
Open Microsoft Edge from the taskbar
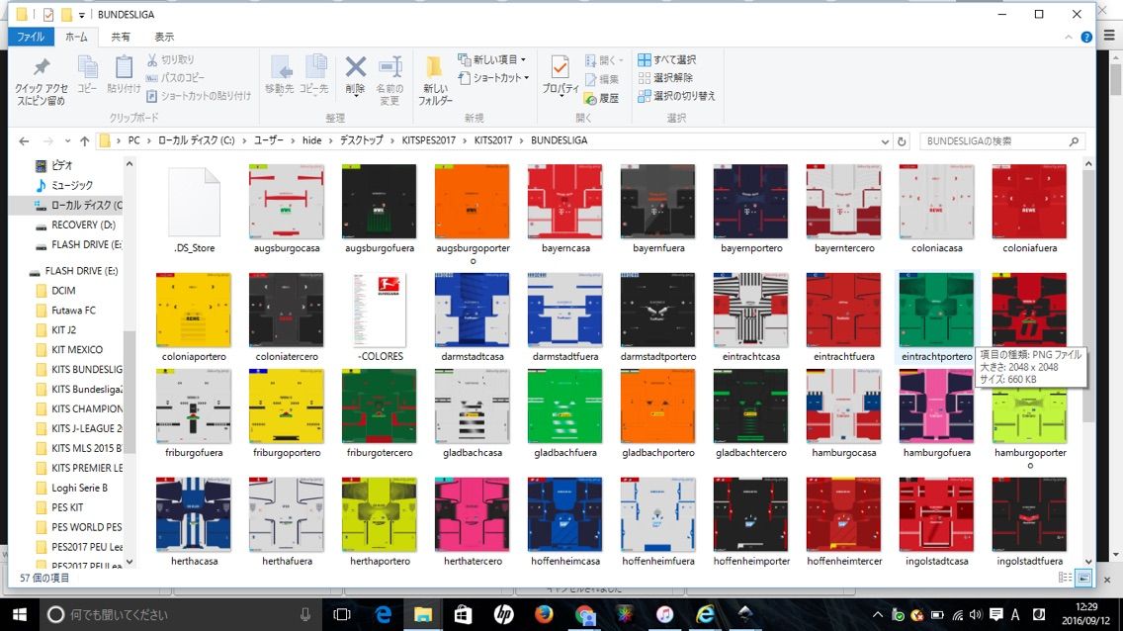click(x=384, y=614)
